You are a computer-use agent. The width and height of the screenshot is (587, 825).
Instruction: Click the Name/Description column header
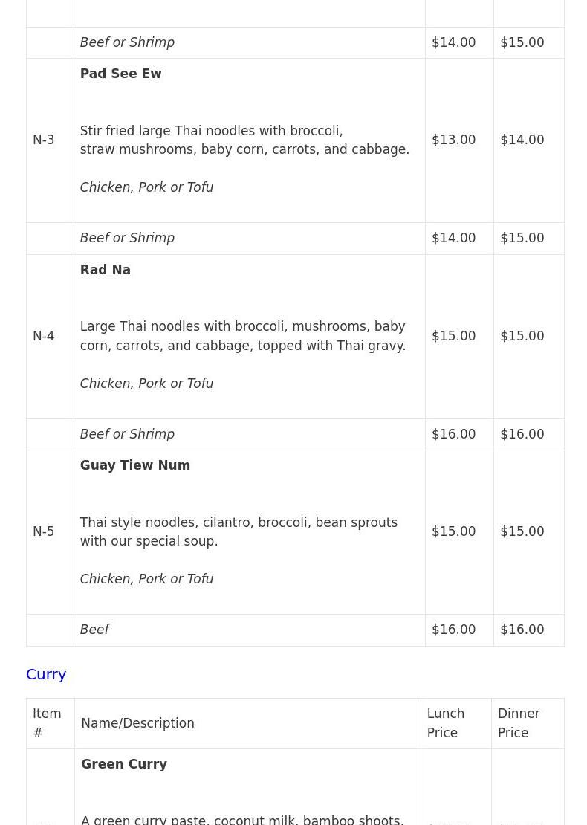point(137,723)
